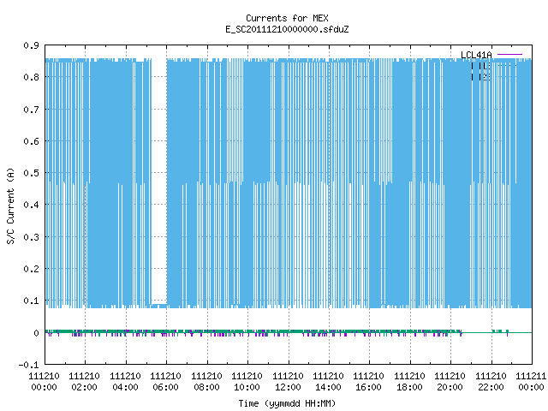Click the 0.9 y-axis tick label

pyautogui.click(x=31, y=45)
